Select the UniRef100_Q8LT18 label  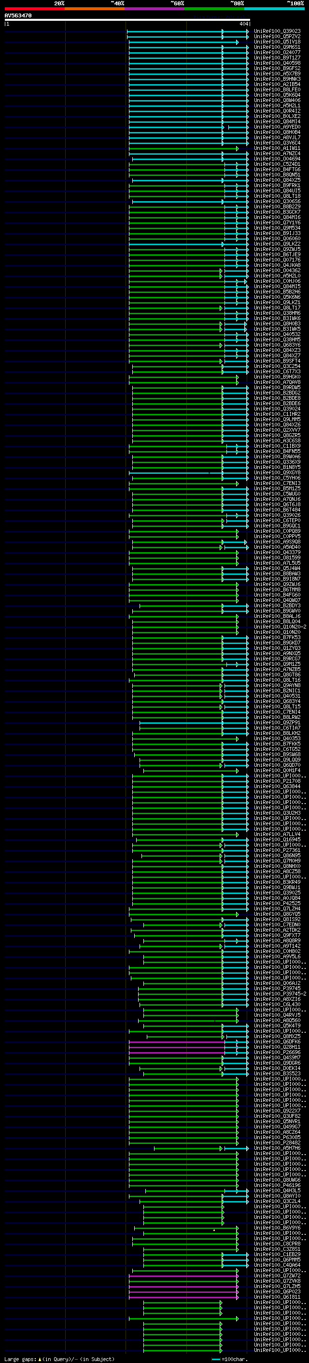277,196
